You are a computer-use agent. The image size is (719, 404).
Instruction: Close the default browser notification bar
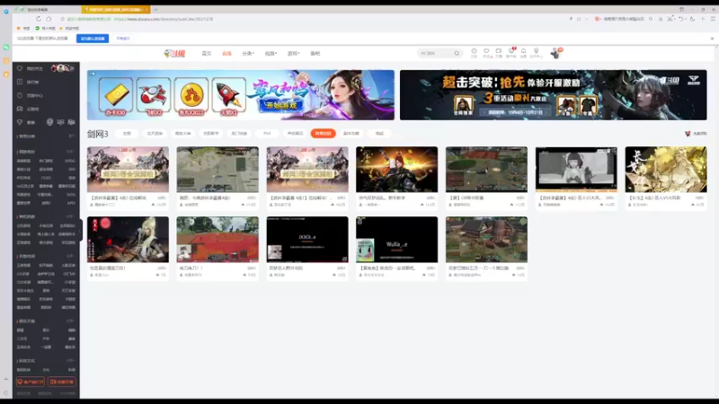tap(712, 39)
